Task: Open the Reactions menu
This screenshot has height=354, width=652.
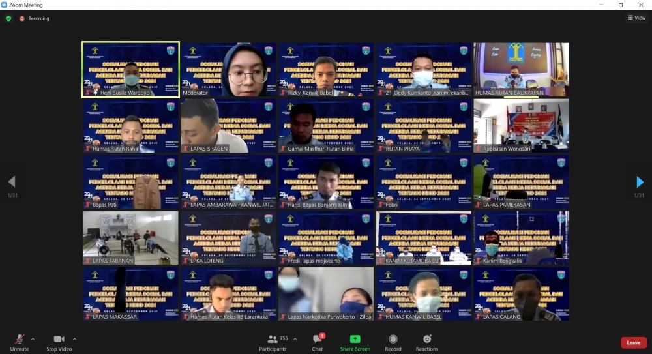Action: click(x=427, y=339)
